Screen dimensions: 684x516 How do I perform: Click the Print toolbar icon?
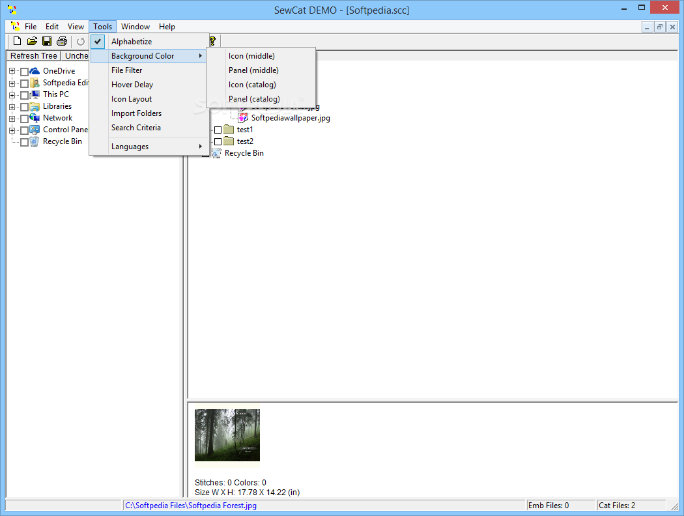click(x=62, y=42)
